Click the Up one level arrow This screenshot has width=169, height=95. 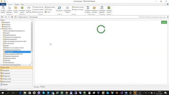click(12, 17)
